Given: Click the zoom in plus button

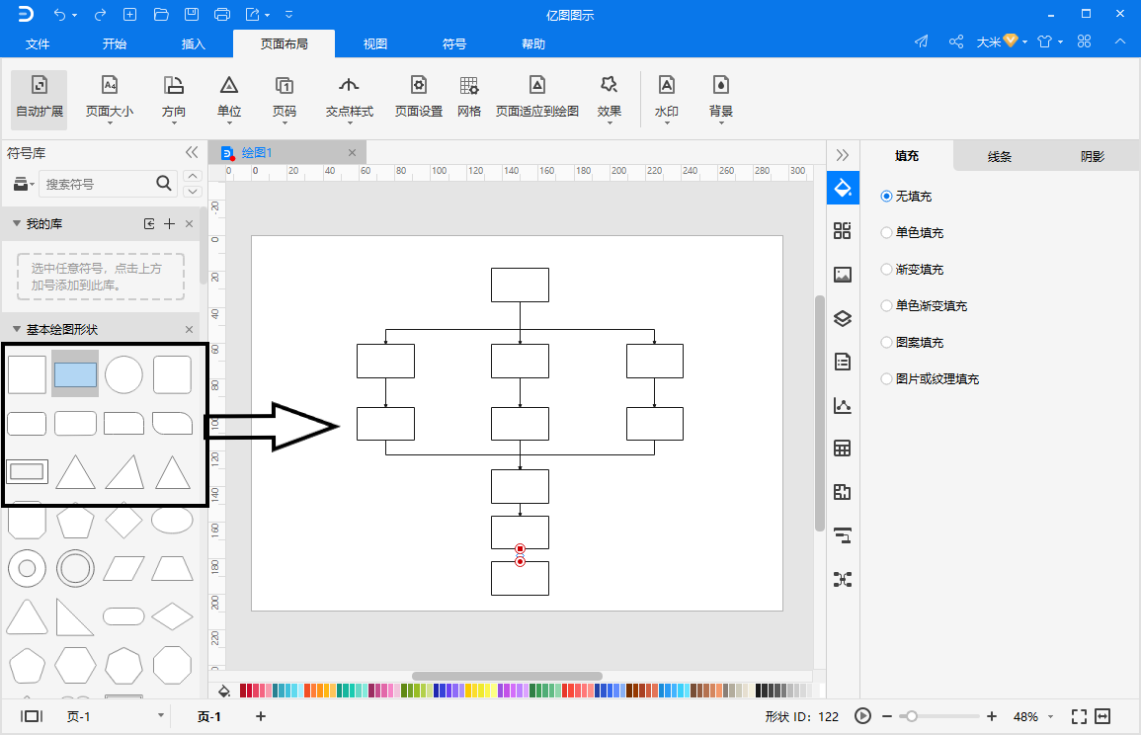Looking at the screenshot, I should [991, 717].
